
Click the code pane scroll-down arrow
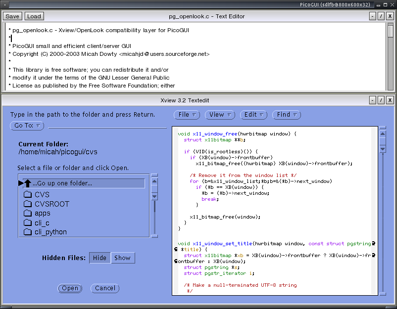point(383,149)
